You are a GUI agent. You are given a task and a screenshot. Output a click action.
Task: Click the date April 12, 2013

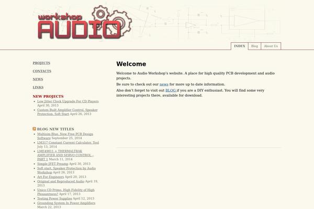(x=84, y=199)
